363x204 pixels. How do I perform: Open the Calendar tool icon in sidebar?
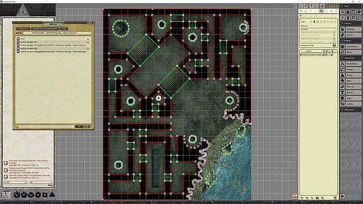(x=354, y=12)
